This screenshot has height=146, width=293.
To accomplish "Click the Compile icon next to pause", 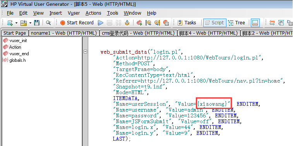I will point(127,23).
